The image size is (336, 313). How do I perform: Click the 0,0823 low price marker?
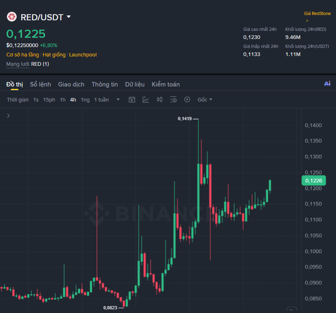110,308
